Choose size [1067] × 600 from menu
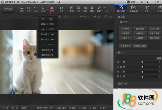The width and height of the screenshot is (162, 110). tap(47, 34)
